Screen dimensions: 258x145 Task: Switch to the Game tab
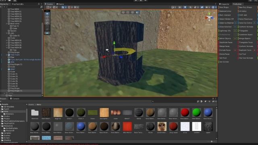60,4
